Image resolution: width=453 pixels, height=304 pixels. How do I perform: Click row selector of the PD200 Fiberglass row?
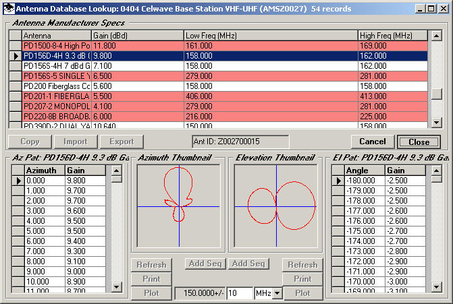coord(16,86)
